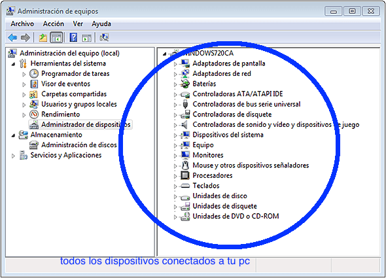Expand the Servicios y Aplicaciones node
Viewport: 386px width, 278px height.
coord(13,156)
